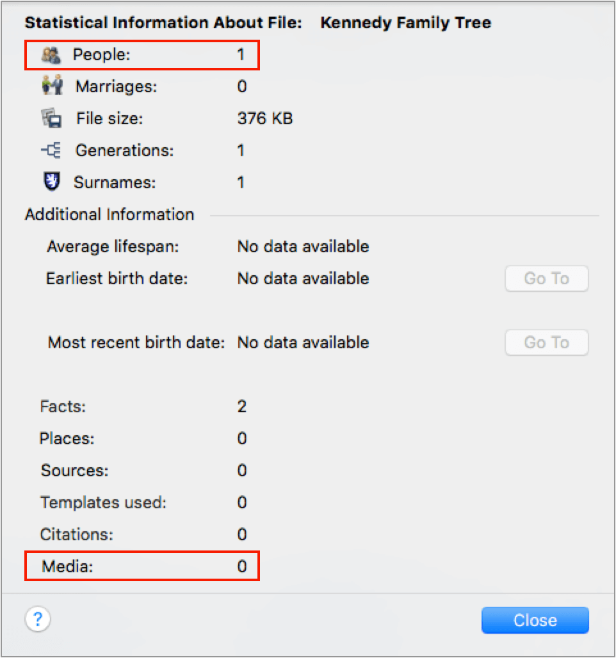Select the highlighted People row
The image size is (616, 658).
click(142, 54)
